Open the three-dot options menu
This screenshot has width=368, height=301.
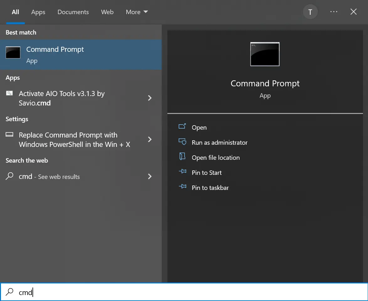[334, 12]
